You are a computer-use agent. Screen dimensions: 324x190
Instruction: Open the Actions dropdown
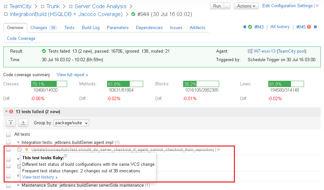coord(246,6)
